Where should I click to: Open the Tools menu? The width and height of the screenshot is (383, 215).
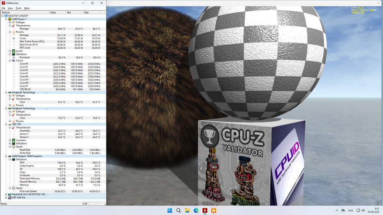(19, 8)
